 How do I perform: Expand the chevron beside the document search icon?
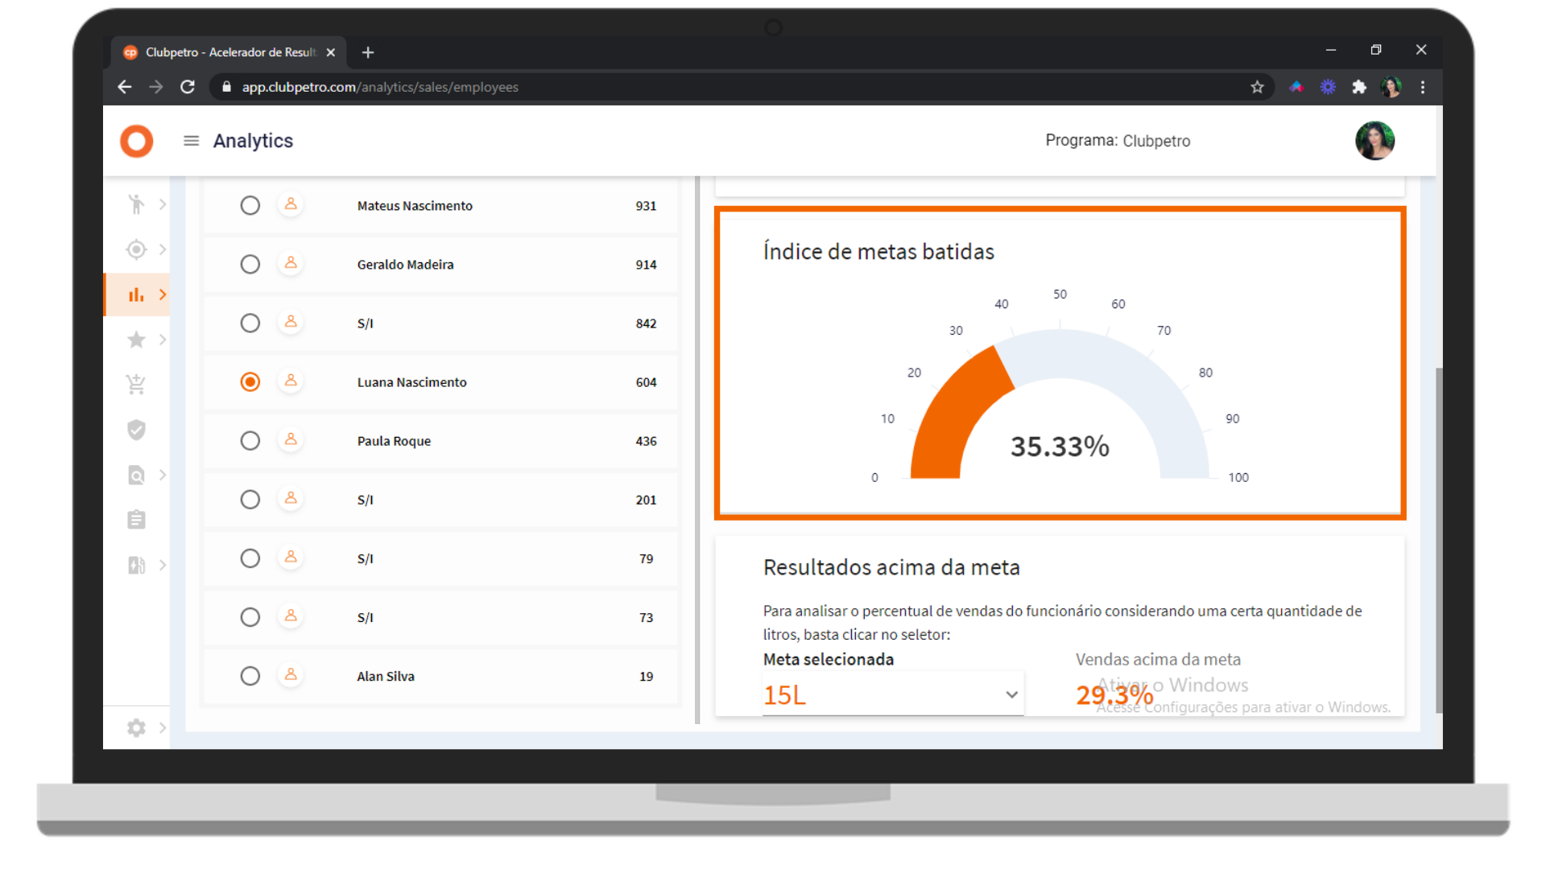coord(163,475)
